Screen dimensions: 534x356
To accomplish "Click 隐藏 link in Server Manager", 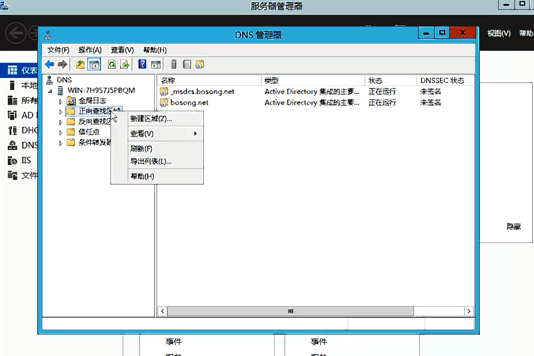I will (514, 227).
